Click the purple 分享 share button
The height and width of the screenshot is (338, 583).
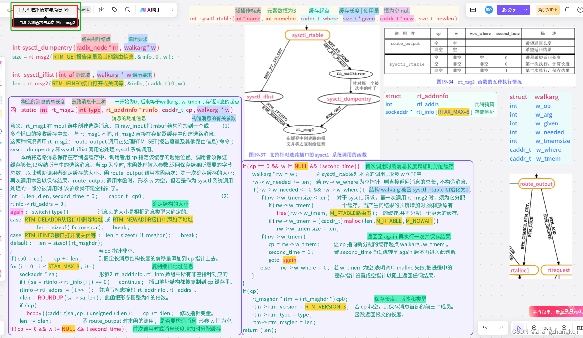tap(509, 10)
